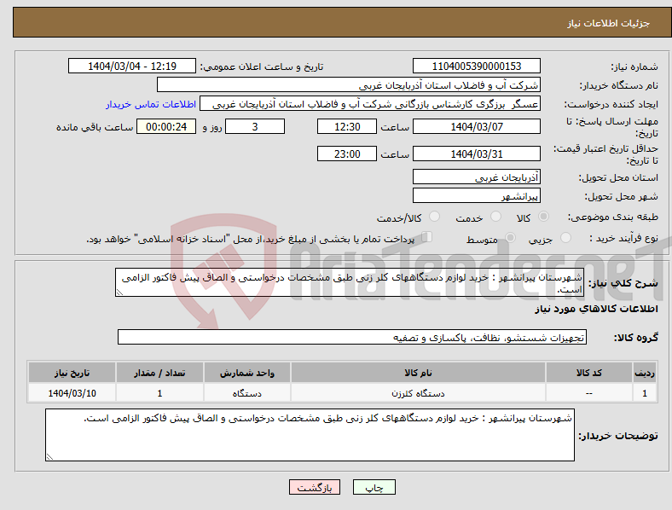Image resolution: width=672 pixels, height=510 pixels.
Task: Select the خدمت radio button
Action: 495,217
